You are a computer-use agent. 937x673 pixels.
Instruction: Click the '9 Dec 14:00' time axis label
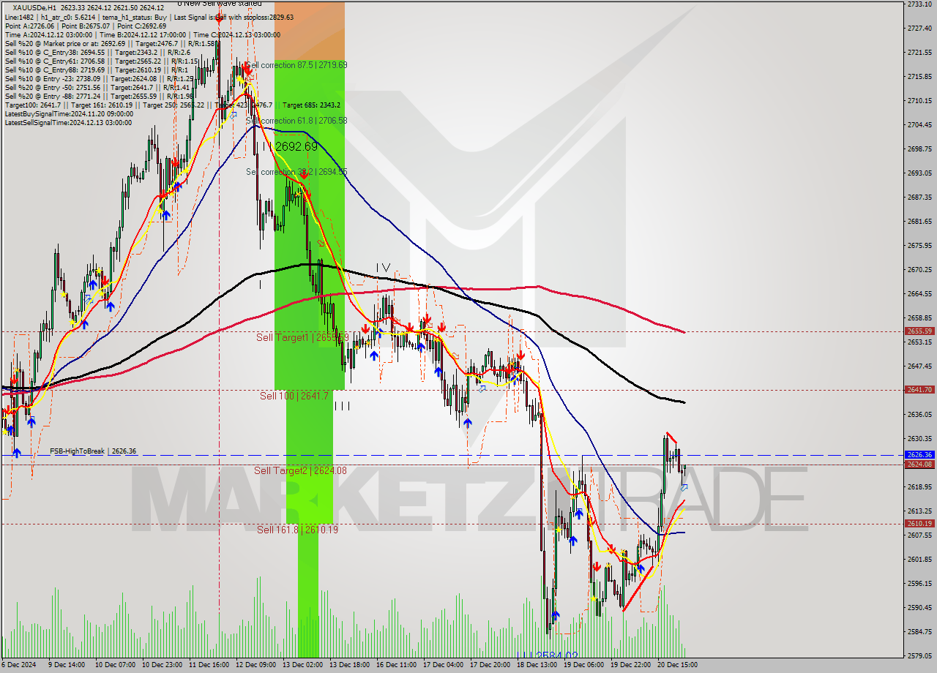tap(66, 665)
